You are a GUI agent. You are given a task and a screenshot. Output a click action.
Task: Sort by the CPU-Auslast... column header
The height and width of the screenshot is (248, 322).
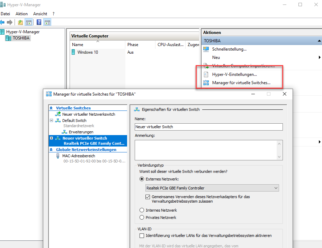point(170,45)
